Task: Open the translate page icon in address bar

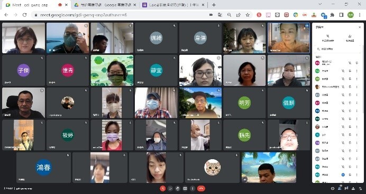Action: pyautogui.click(x=220, y=15)
